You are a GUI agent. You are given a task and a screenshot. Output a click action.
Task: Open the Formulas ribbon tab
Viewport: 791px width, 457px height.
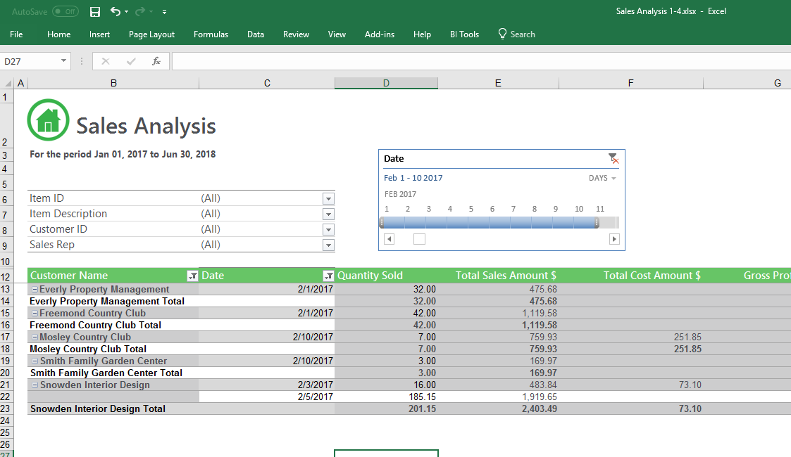click(x=211, y=34)
